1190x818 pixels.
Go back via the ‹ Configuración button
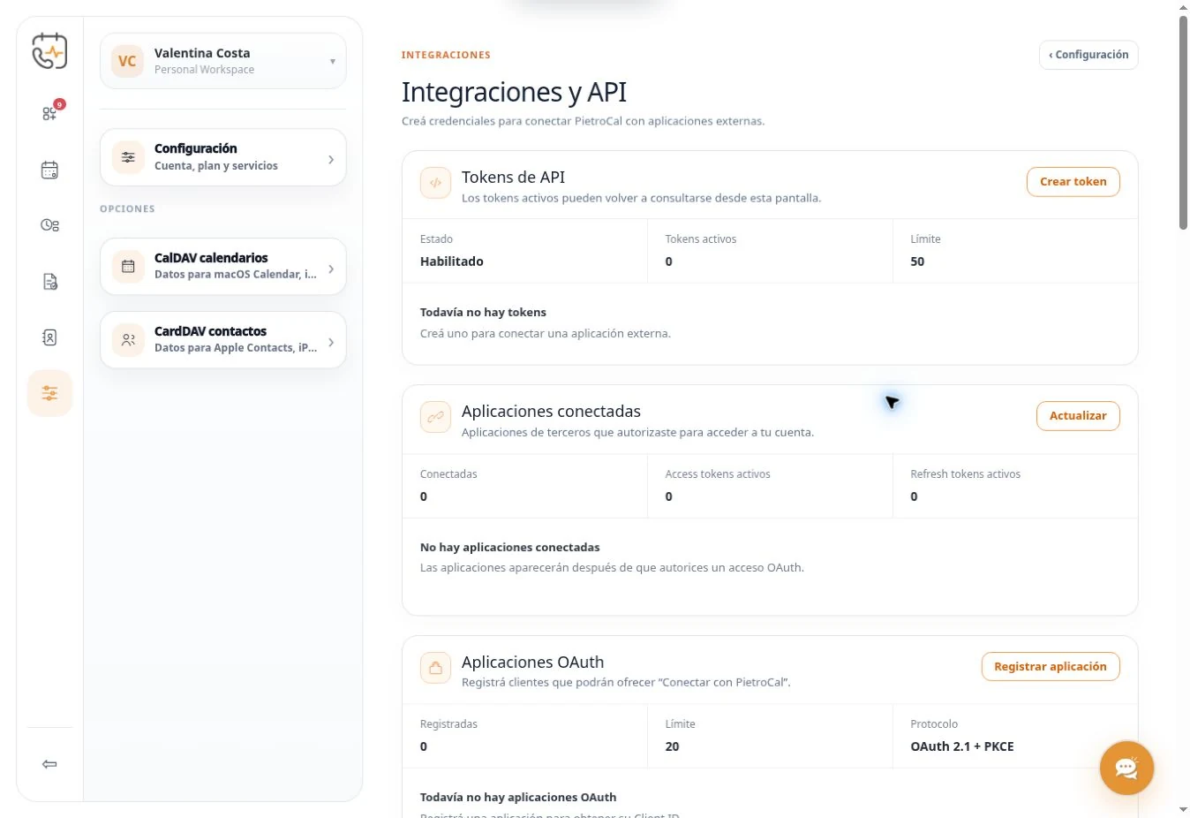click(1088, 55)
